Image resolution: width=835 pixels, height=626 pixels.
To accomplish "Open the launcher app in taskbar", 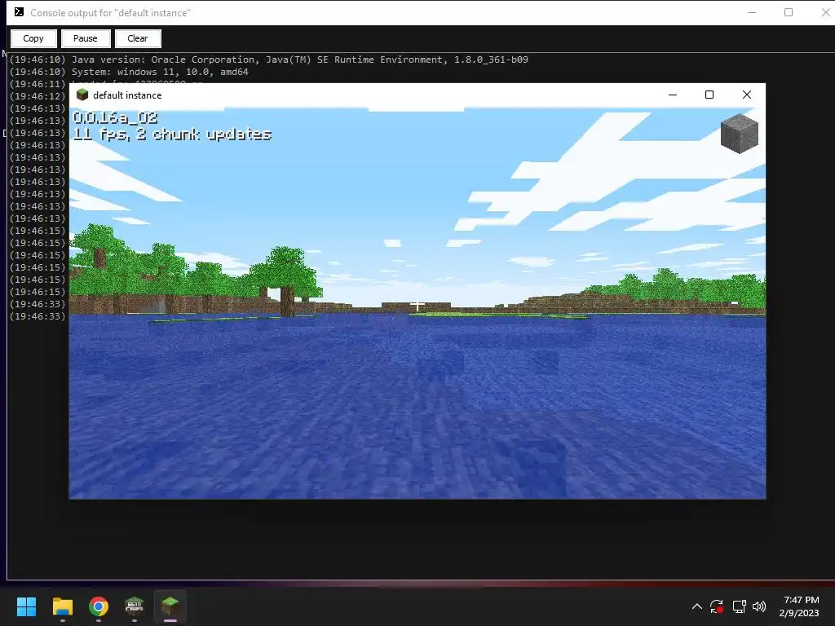I will coord(135,606).
